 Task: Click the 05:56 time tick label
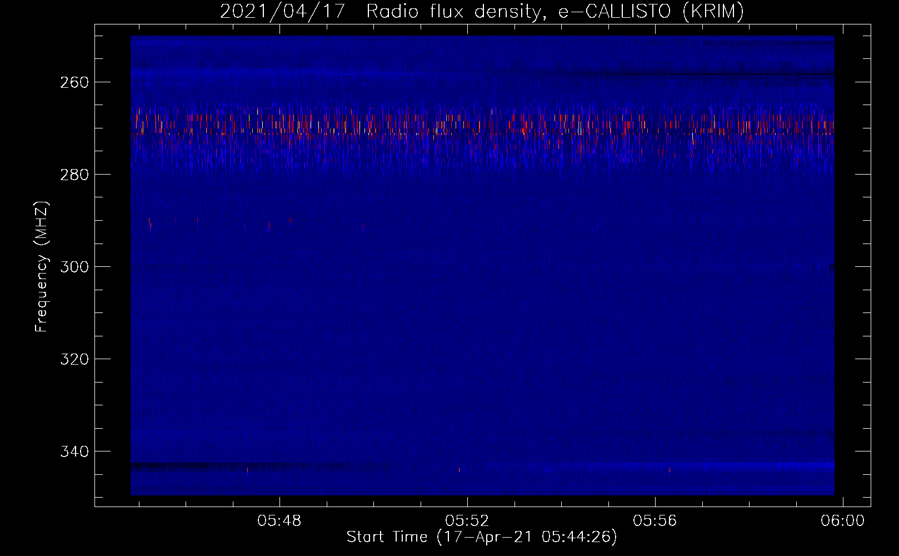[655, 521]
